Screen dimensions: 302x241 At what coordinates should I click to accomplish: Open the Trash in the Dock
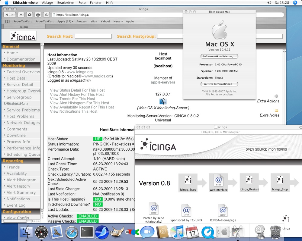click(275, 232)
